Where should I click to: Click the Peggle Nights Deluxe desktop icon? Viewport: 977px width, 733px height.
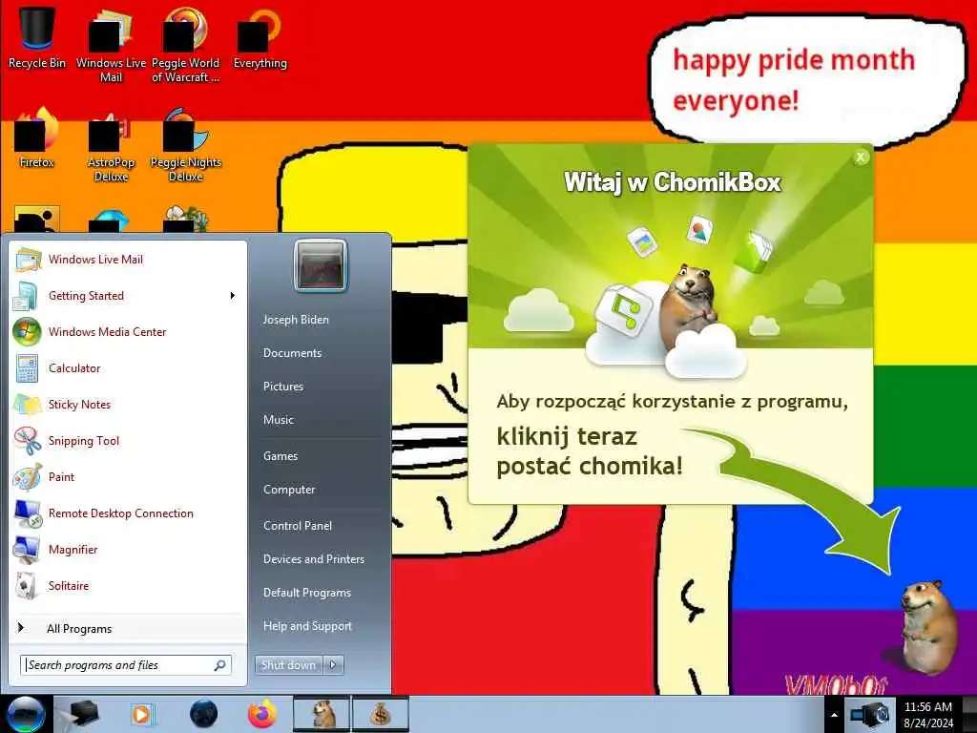pos(186,145)
